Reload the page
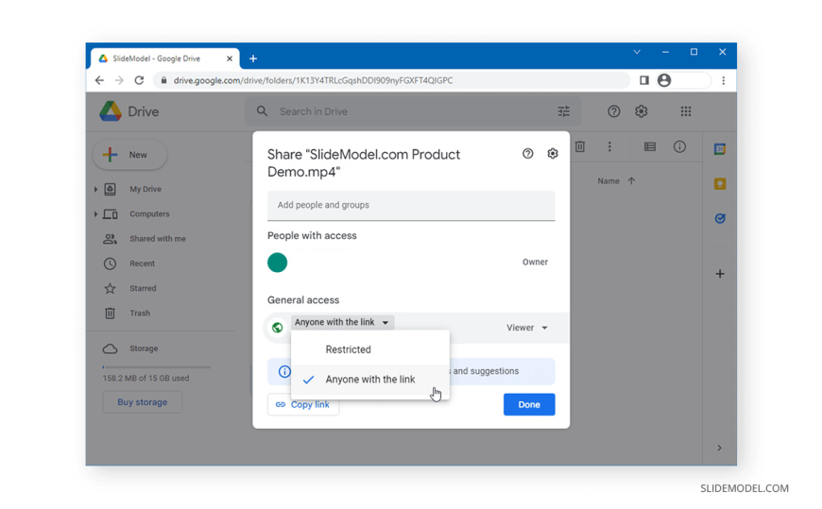The height and width of the screenshot is (509, 822). pyautogui.click(x=139, y=80)
